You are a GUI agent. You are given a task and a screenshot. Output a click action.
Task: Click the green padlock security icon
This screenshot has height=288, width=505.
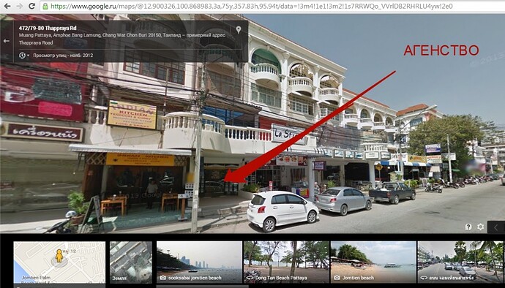pyautogui.click(x=45, y=6)
